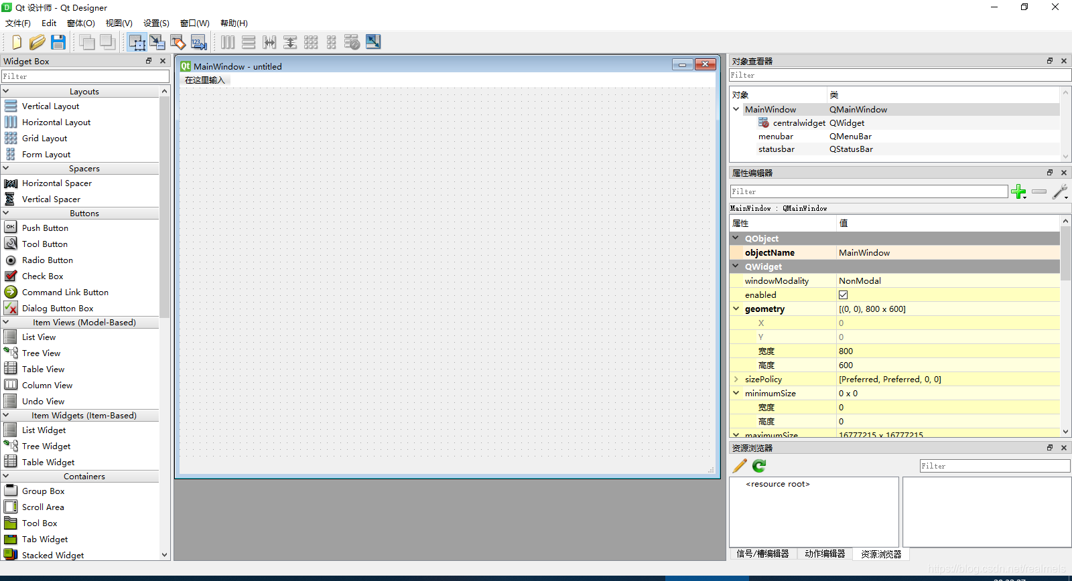Close the Property Editor (属性编辑器) panel
The width and height of the screenshot is (1072, 581).
[1064, 173]
